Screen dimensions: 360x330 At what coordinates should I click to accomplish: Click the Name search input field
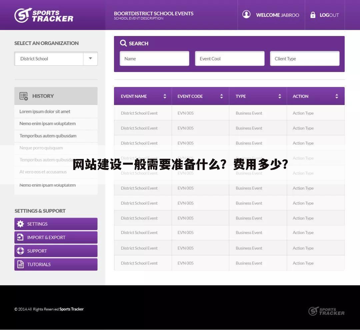tap(154, 58)
